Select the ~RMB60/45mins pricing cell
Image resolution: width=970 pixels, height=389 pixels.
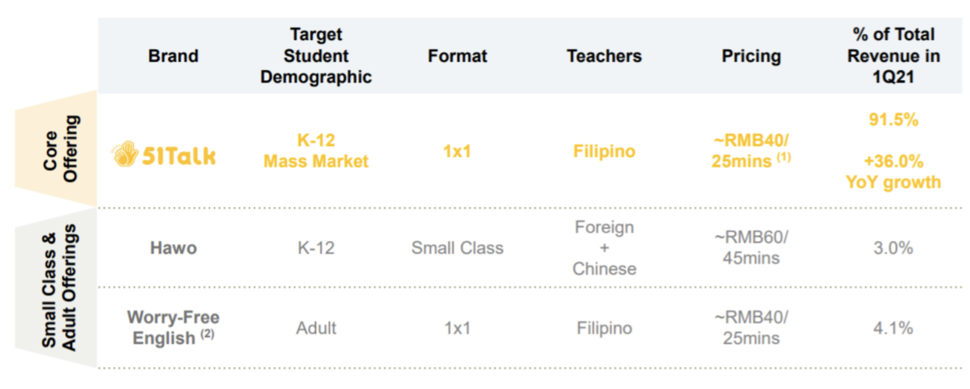coord(751,247)
